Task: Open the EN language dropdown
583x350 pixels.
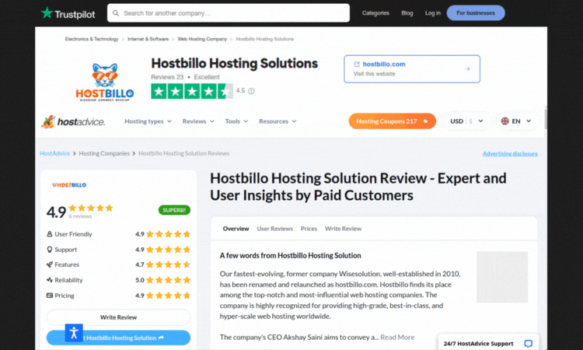Action: (516, 121)
